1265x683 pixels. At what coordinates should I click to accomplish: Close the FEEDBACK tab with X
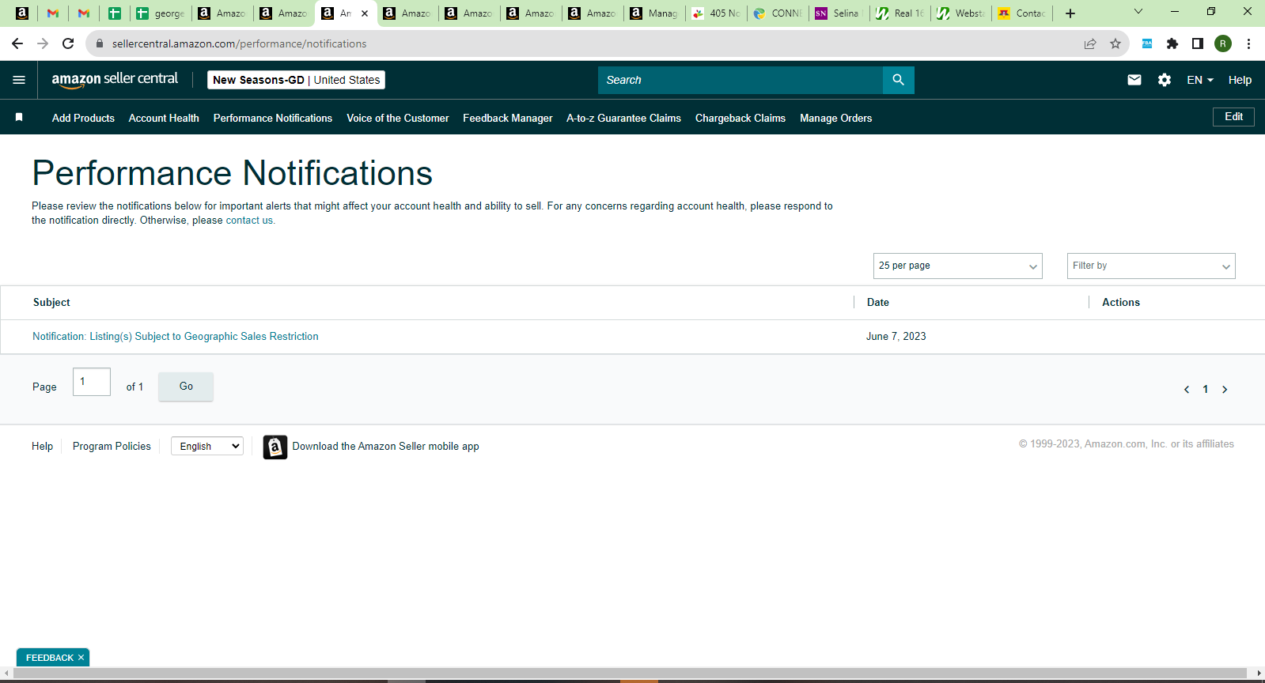coord(81,658)
